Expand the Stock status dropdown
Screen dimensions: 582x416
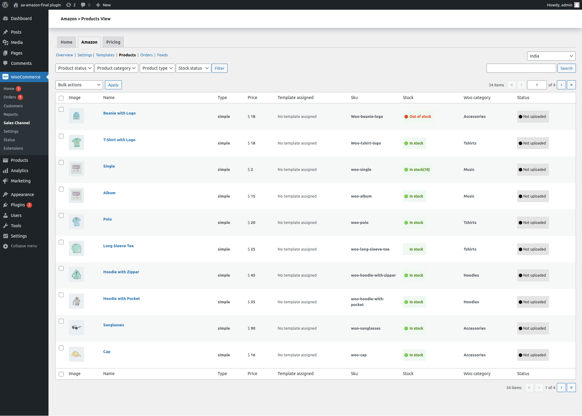tap(193, 68)
